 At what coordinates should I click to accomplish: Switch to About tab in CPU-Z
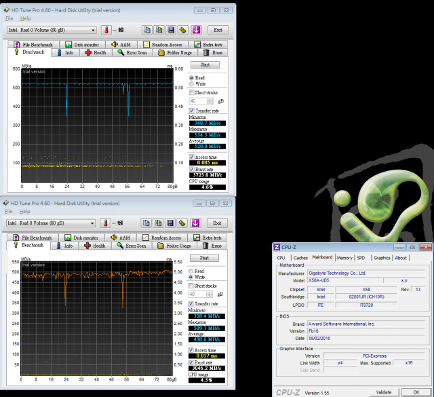[x=401, y=258]
